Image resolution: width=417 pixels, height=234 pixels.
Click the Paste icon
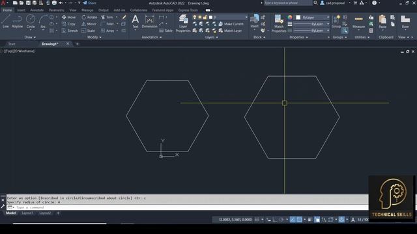[382, 21]
